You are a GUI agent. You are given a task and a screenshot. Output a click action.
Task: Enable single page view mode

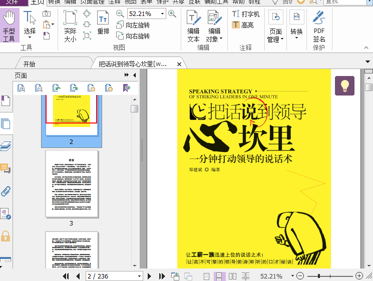click(206, 276)
